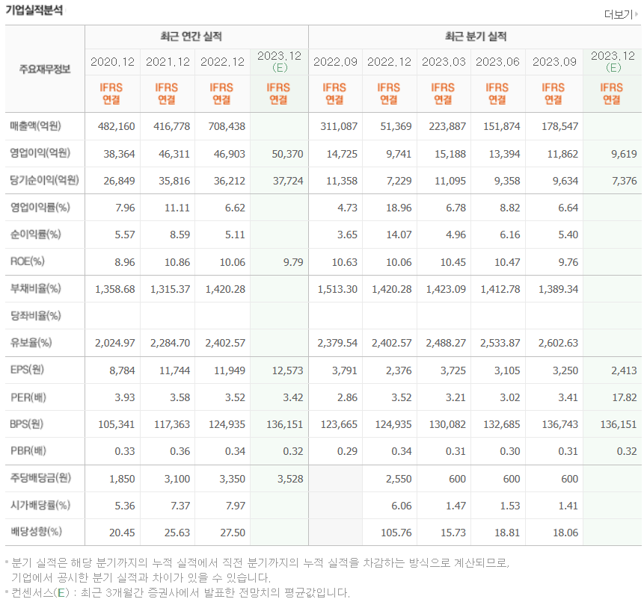Click the quarterly sales value 51,369
Viewport: 644px width, 605px height.
[396, 126]
